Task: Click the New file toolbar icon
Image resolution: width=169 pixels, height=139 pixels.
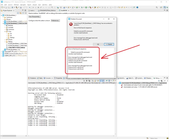Action: coord(2,8)
